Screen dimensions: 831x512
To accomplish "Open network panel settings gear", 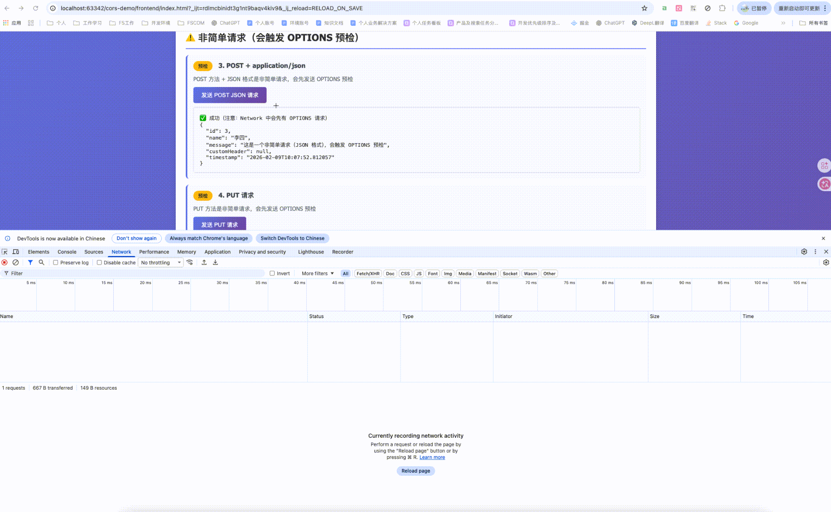I will coord(826,262).
